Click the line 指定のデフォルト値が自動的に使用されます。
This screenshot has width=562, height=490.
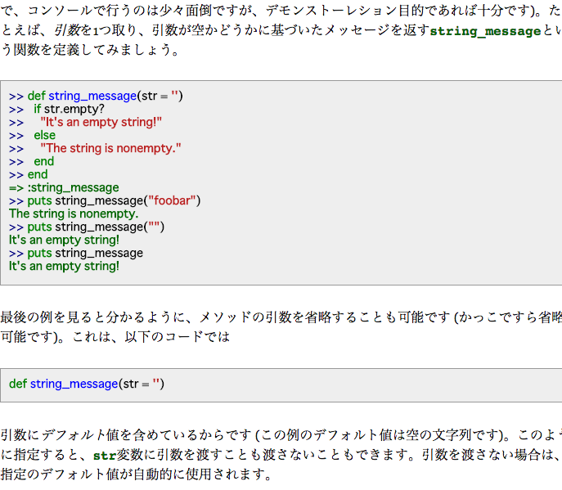click(136, 474)
